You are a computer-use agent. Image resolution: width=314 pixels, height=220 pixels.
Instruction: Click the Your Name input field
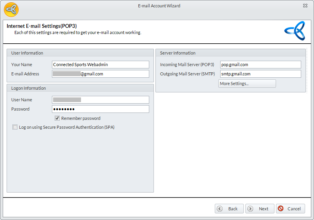[100, 65]
